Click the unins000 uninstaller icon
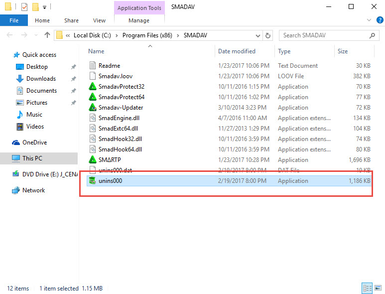 tap(93, 181)
